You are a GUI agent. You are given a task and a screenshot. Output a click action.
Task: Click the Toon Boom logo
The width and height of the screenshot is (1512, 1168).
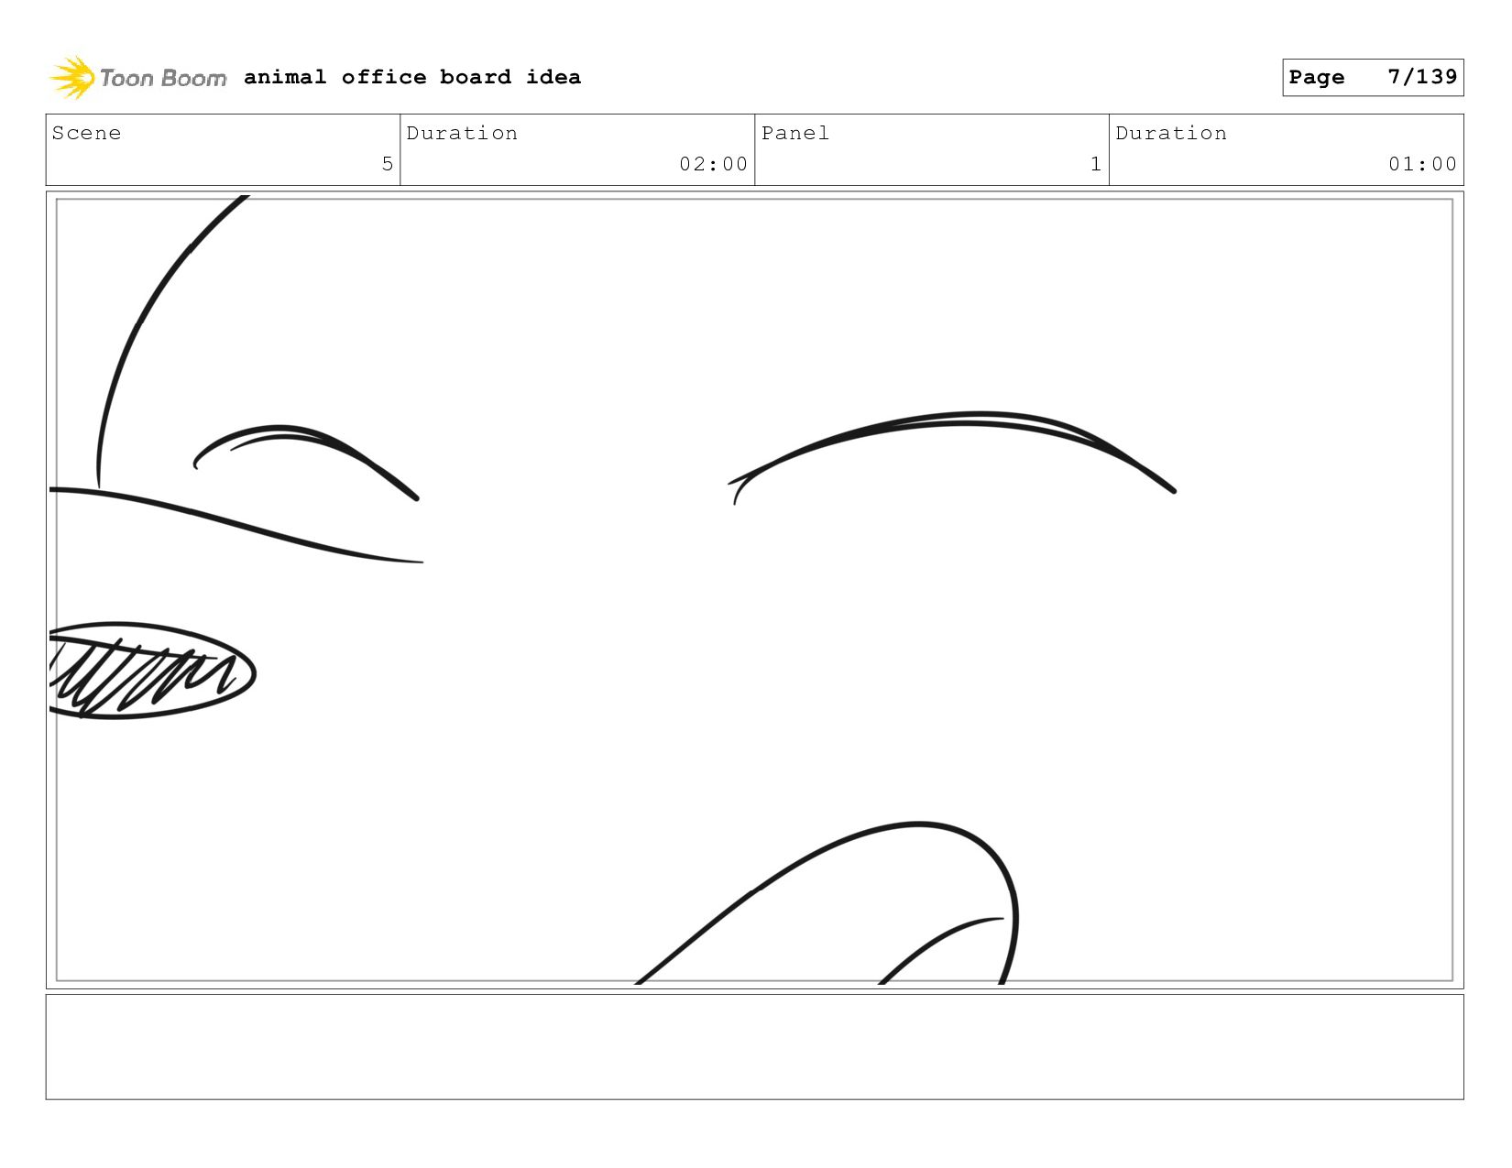(x=137, y=78)
